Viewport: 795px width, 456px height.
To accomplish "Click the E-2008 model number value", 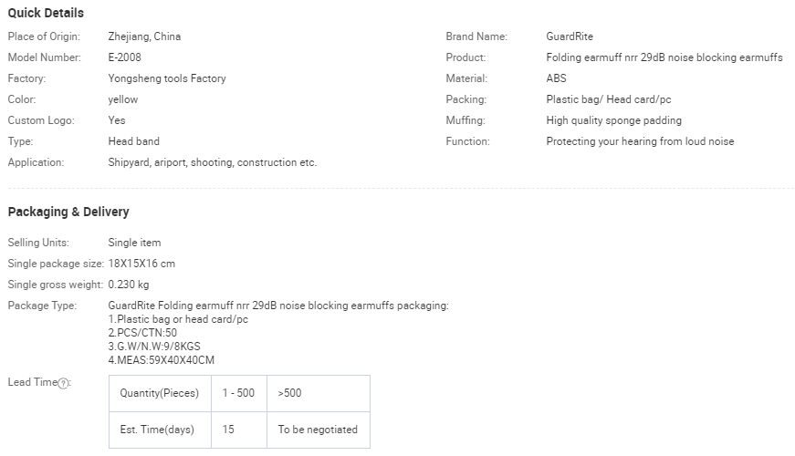I will (x=124, y=57).
